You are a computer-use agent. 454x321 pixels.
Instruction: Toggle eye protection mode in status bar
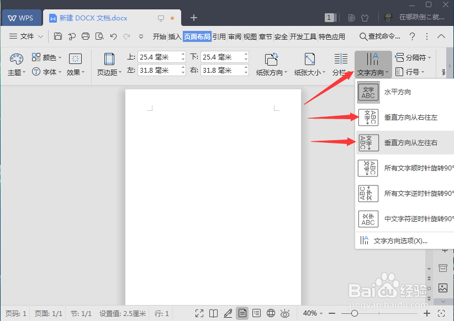[x=284, y=313]
